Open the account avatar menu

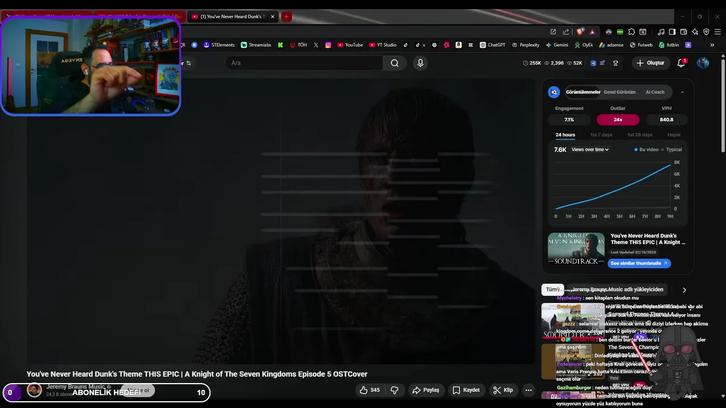703,63
